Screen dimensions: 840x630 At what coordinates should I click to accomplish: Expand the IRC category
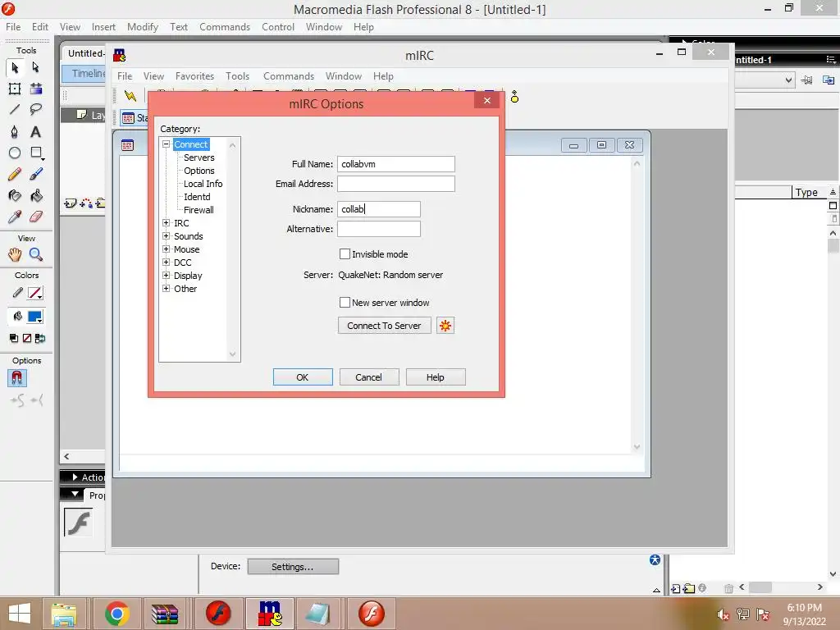pos(166,223)
